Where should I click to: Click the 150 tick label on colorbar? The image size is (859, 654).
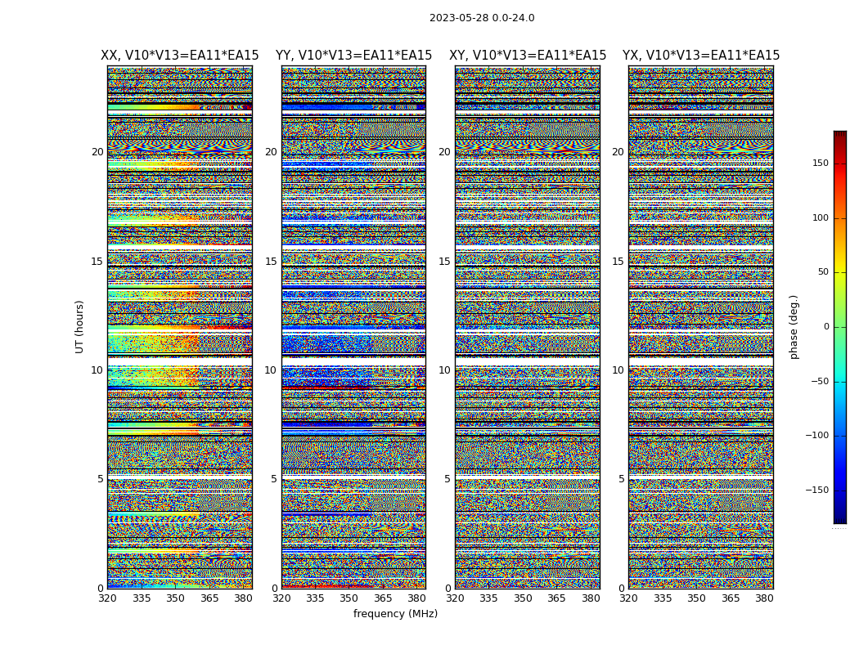click(821, 163)
